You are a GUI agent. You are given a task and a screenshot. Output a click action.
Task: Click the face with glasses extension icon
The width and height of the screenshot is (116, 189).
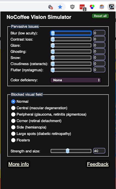(x=102, y=7)
